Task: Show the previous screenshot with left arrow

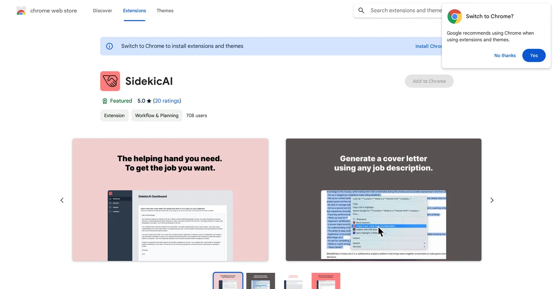Action: pyautogui.click(x=62, y=200)
